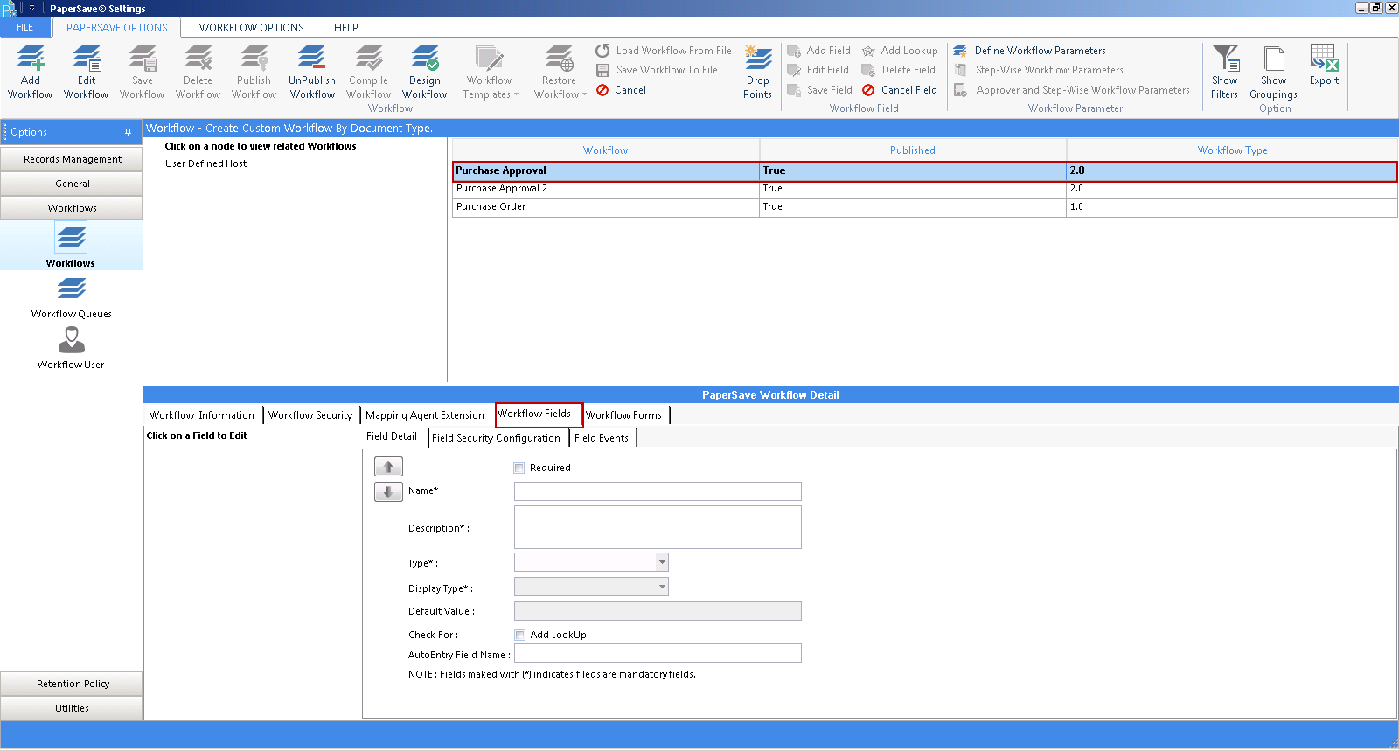The width and height of the screenshot is (1399, 751).
Task: Open the Workflow Forms tab
Action: pyautogui.click(x=624, y=415)
